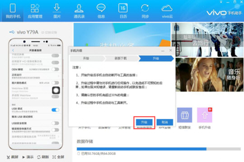Close the 手机升级 dialog

point(170,50)
